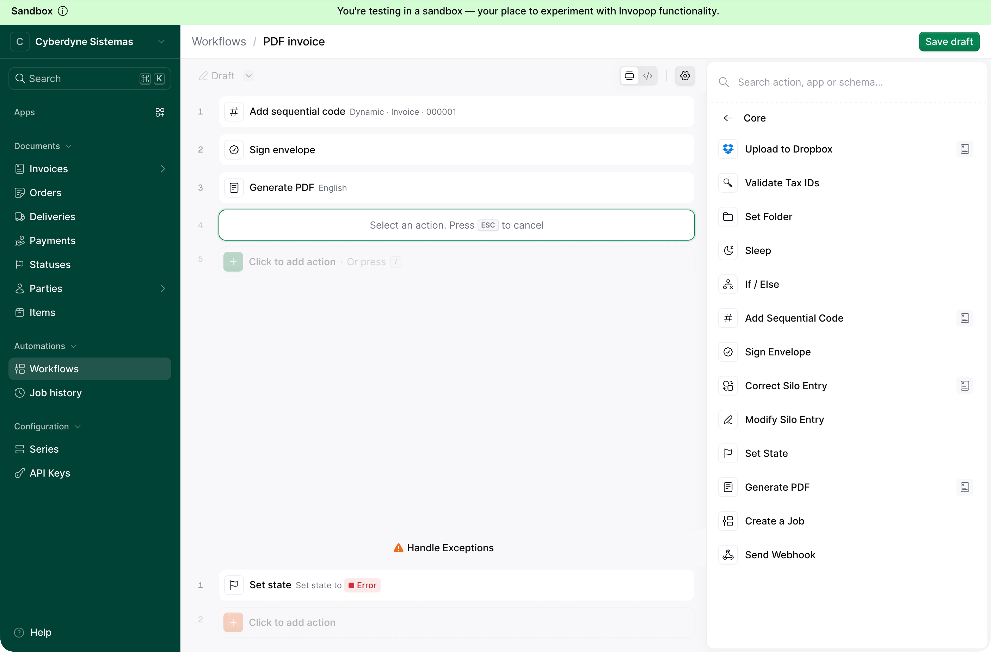Click the Save draft button

[x=949, y=42]
